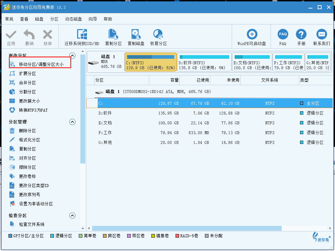This screenshot has height=251, width=335.
Task: Click the sidebar scroll down arrow
Action: 83,228
